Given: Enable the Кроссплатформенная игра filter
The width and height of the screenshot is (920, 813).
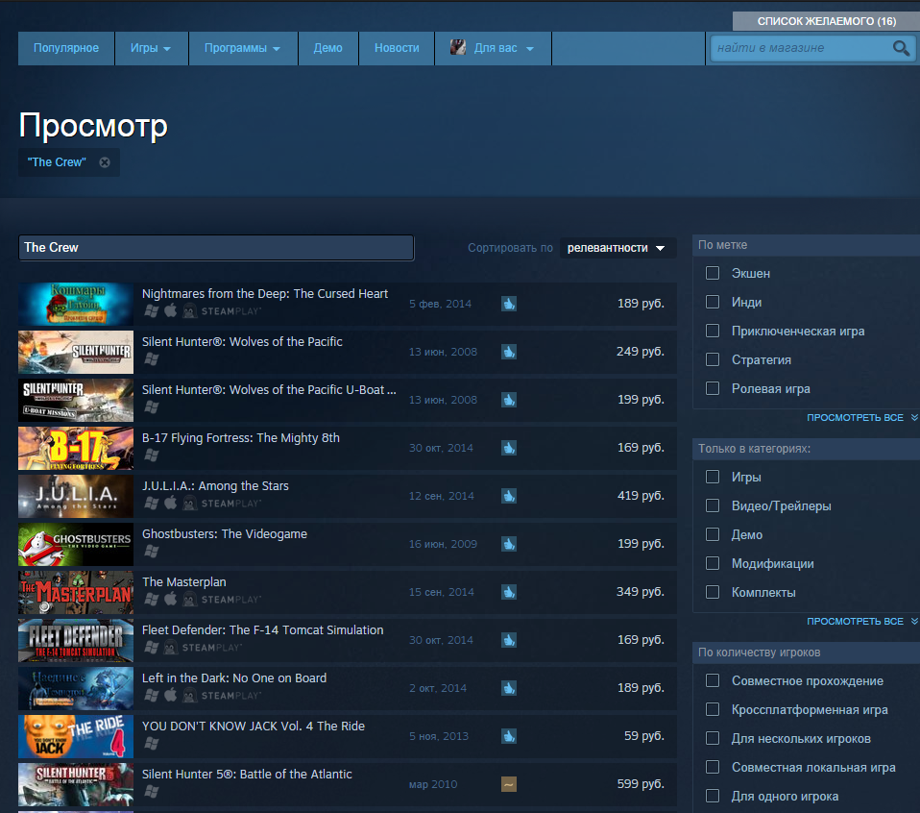Looking at the screenshot, I should [x=713, y=709].
